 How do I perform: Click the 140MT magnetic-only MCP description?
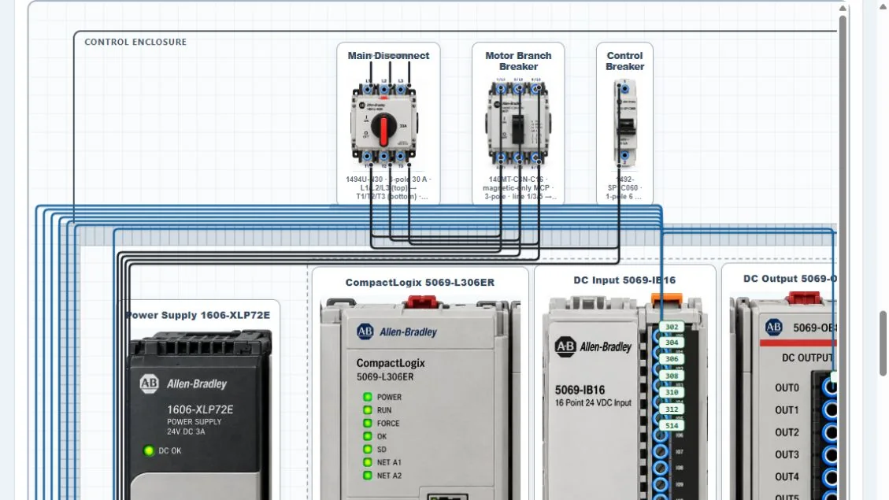tap(518, 187)
